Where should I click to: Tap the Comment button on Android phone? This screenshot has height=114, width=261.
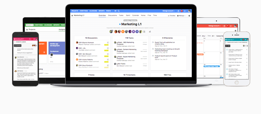18,46
